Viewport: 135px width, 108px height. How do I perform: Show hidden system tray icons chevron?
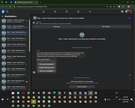click(114, 99)
